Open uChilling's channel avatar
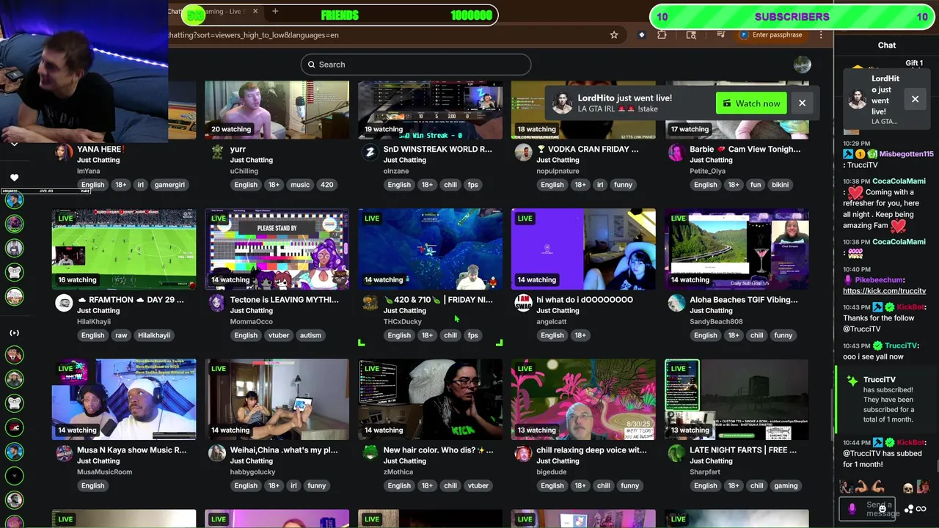939x528 pixels. (x=217, y=152)
